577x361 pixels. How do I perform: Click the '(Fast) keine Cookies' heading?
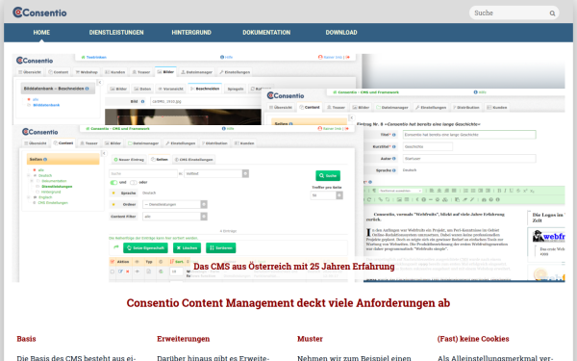[473, 339]
